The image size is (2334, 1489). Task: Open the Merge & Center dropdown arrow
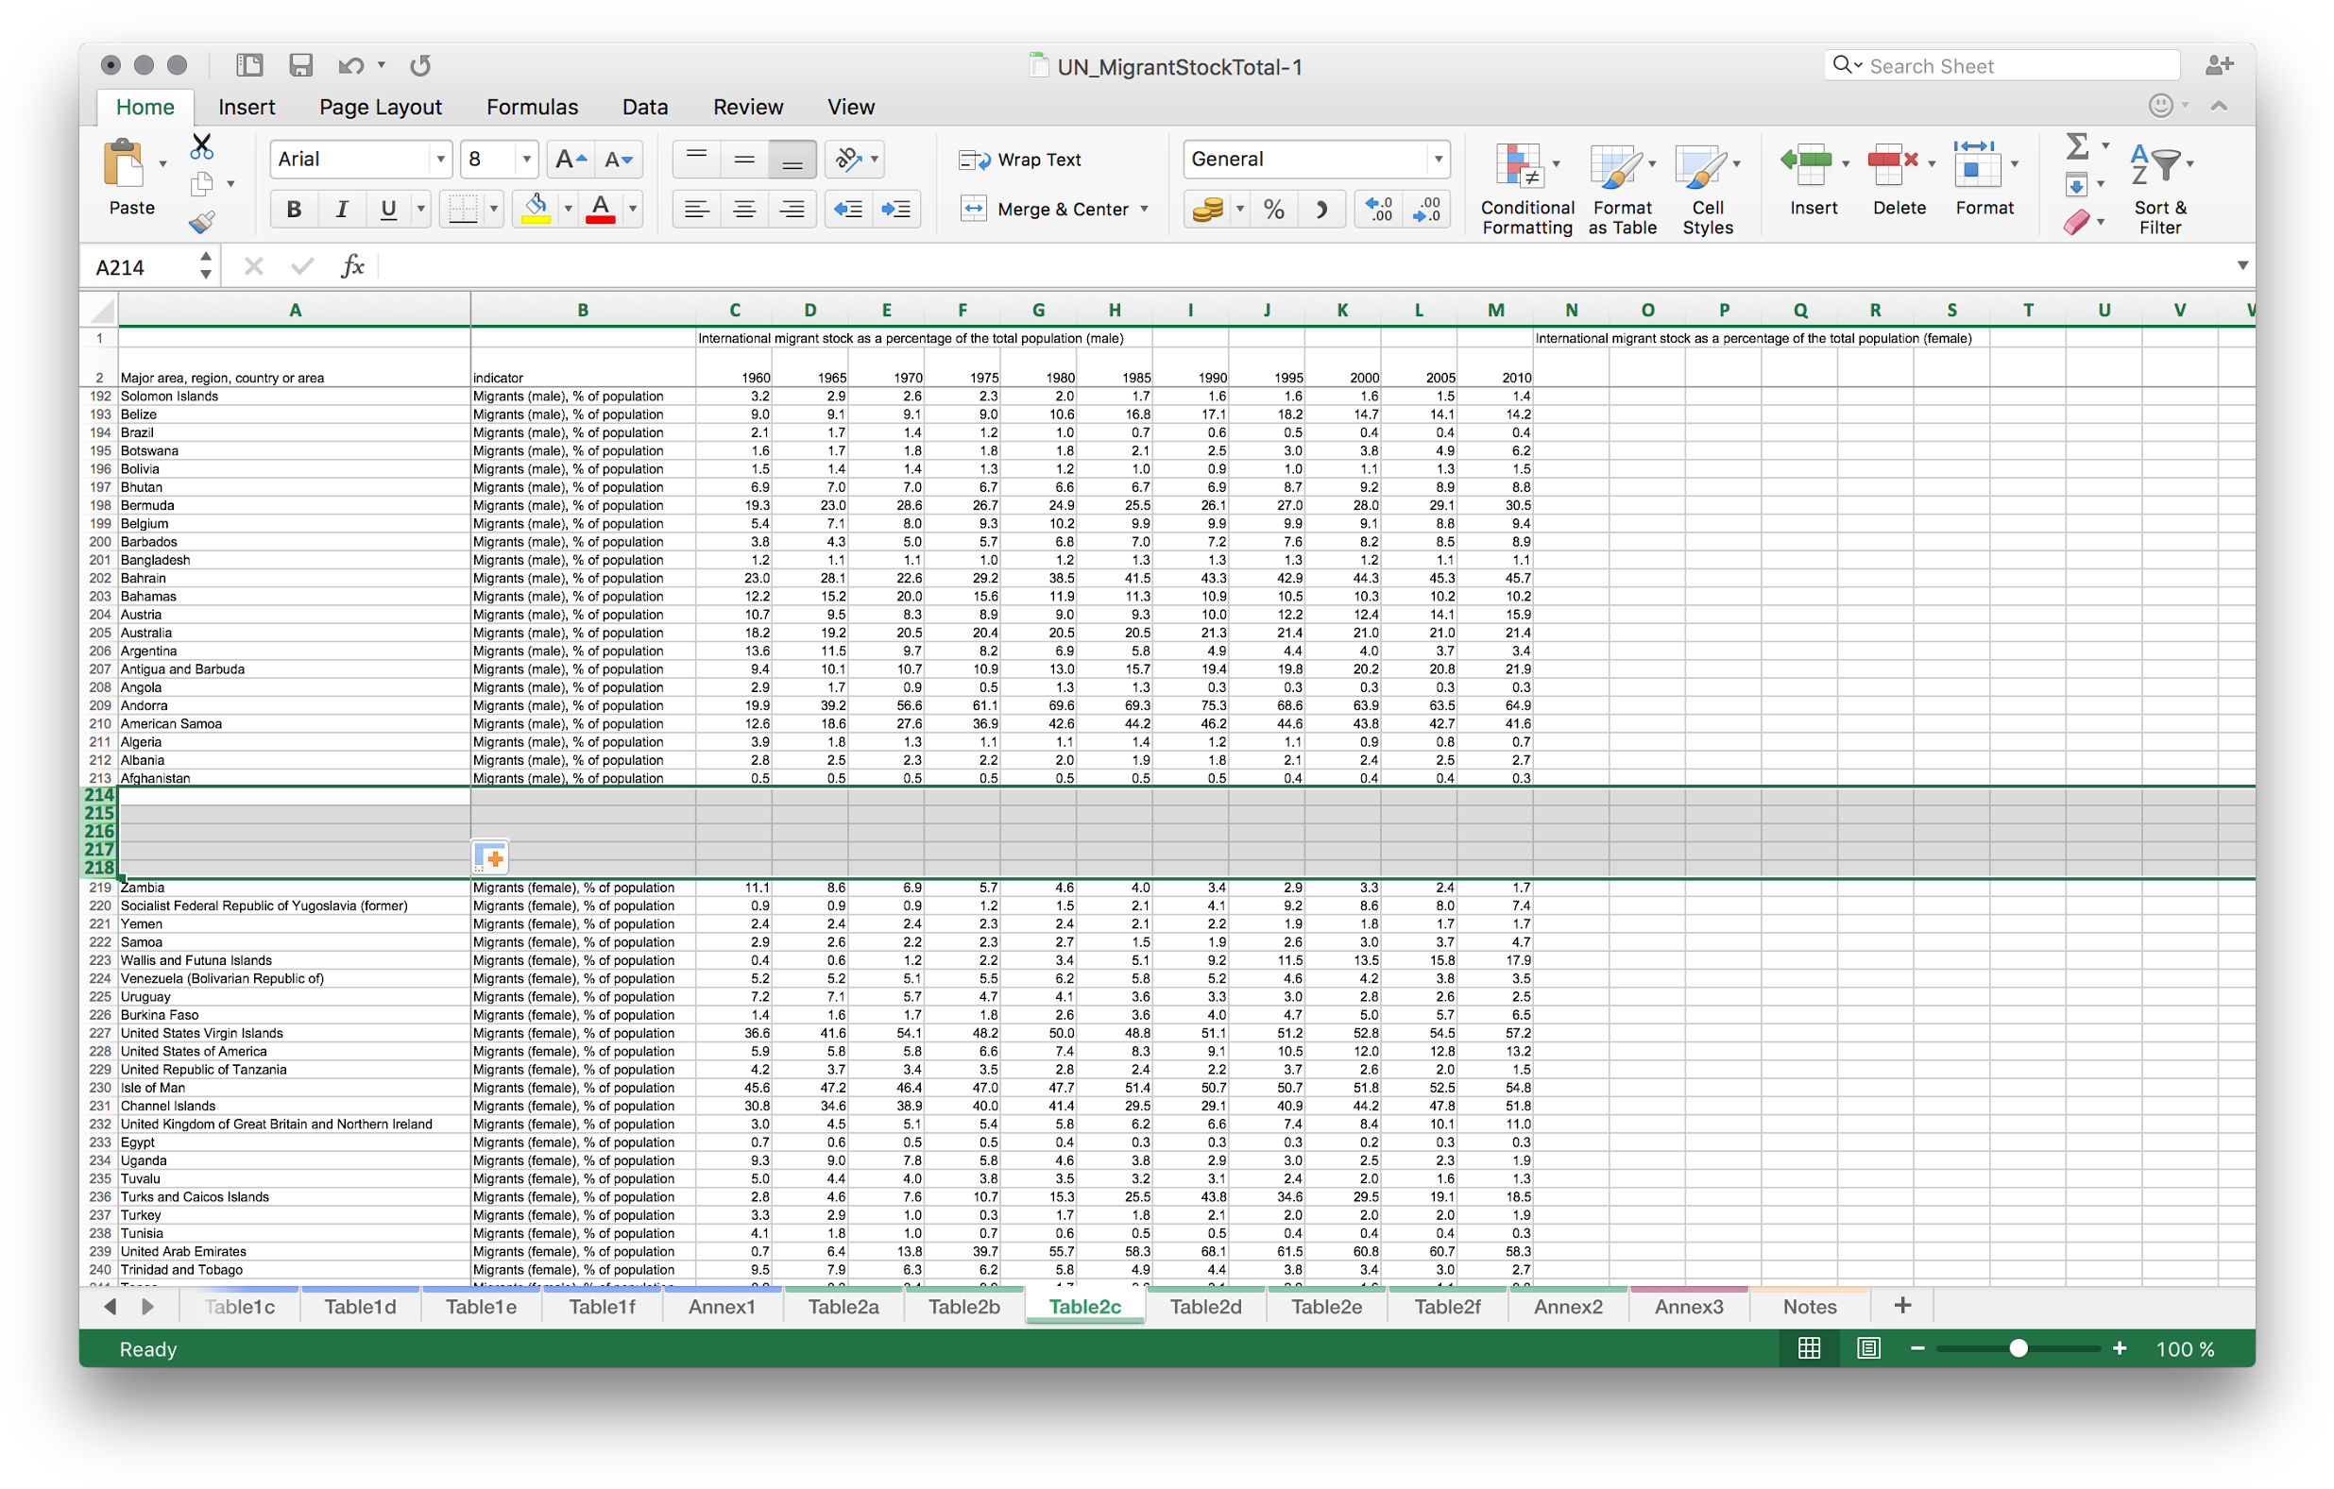(1145, 210)
